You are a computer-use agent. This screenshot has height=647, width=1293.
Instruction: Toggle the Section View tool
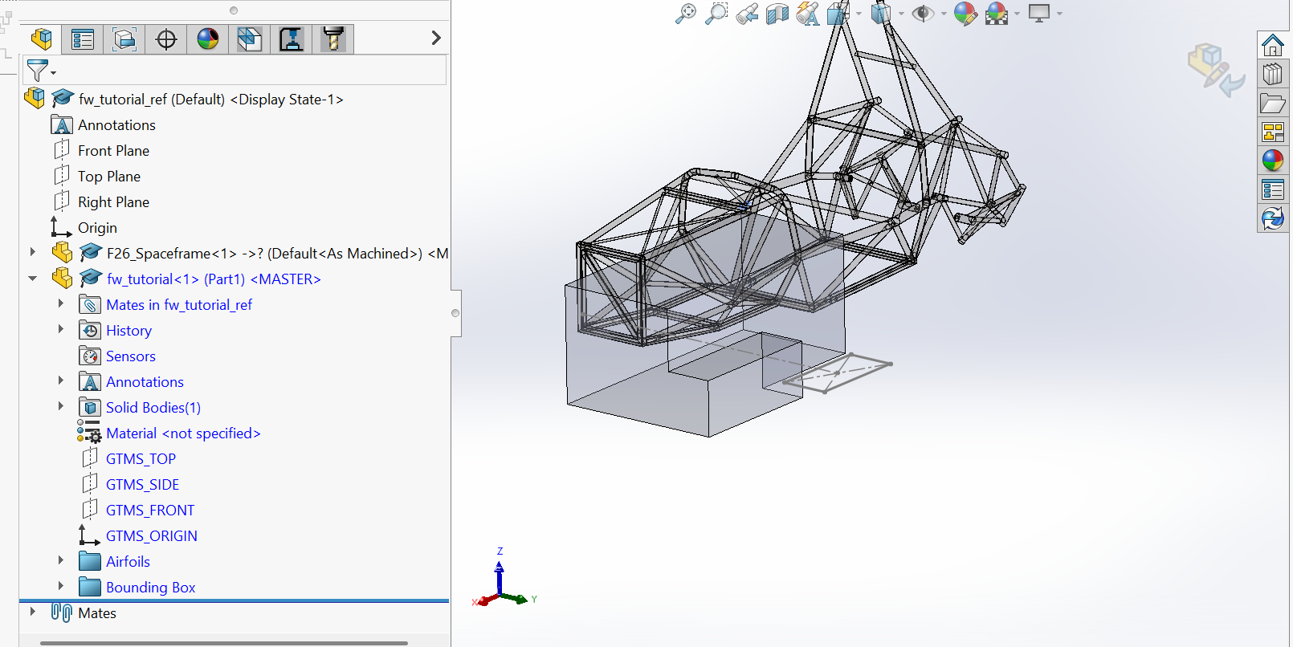[x=777, y=14]
